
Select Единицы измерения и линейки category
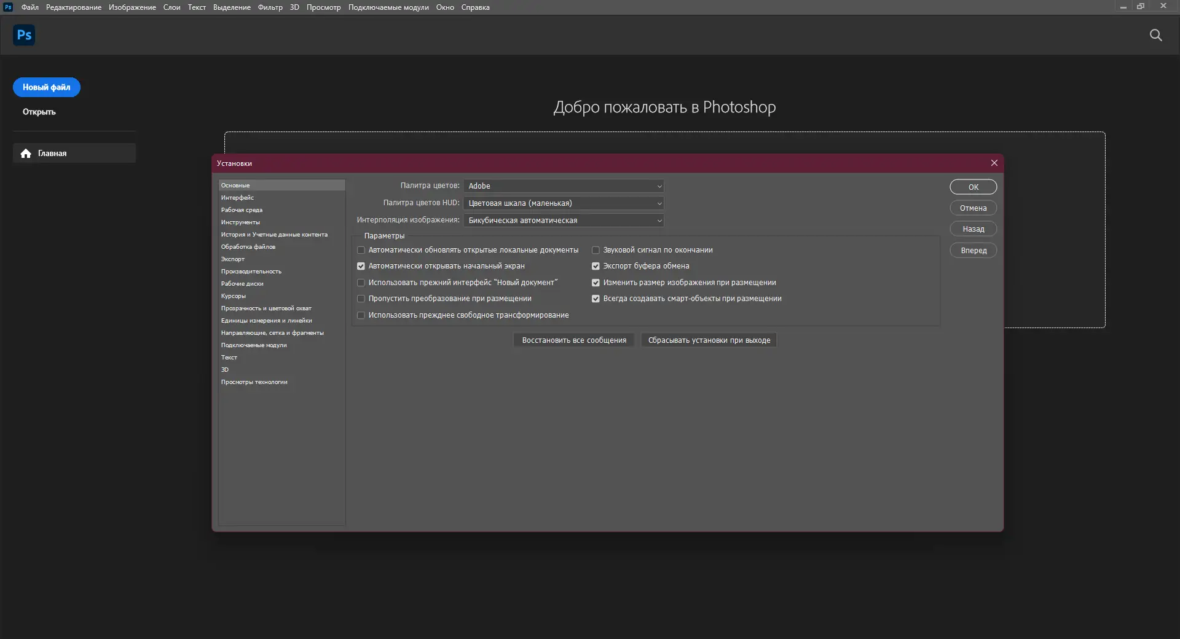[x=281, y=320]
